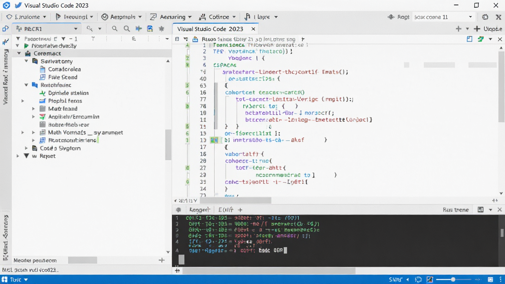This screenshot has width=505, height=284.
Task: Open the Llapre toolbar menu
Action: (261, 17)
